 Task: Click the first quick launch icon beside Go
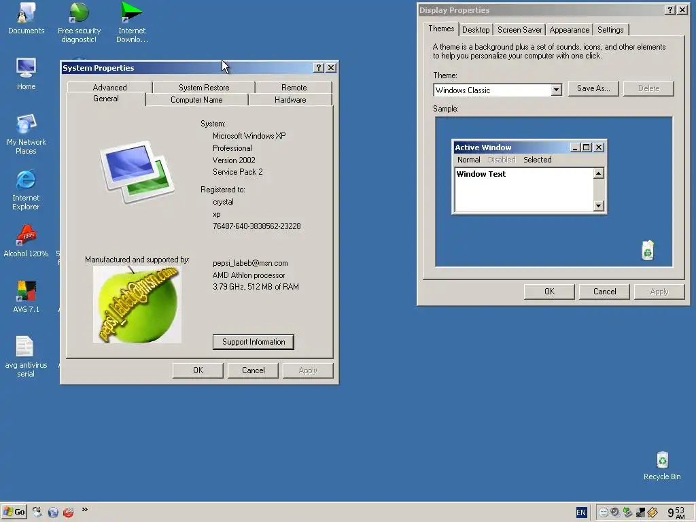(x=37, y=512)
